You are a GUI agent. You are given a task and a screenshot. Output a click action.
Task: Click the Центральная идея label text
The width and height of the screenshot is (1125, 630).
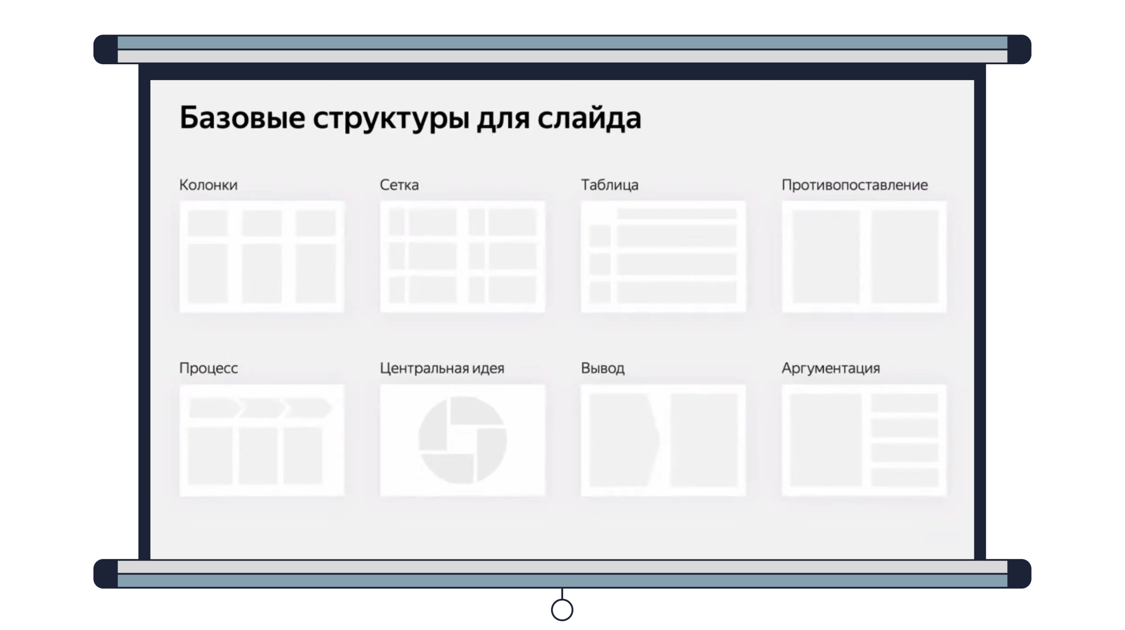[442, 368]
